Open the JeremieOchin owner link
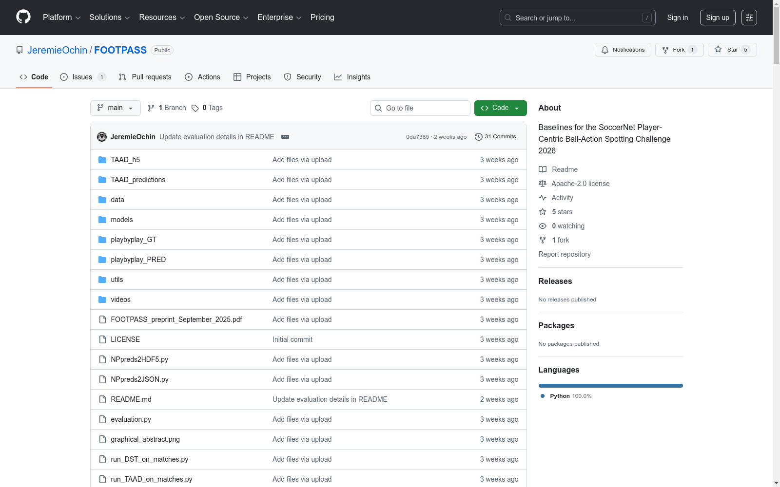Image resolution: width=780 pixels, height=487 pixels. 57,50
